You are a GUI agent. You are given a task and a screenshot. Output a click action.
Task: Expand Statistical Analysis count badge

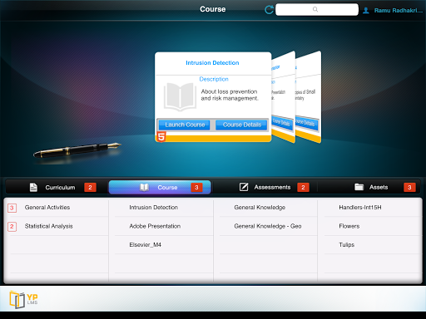click(12, 227)
